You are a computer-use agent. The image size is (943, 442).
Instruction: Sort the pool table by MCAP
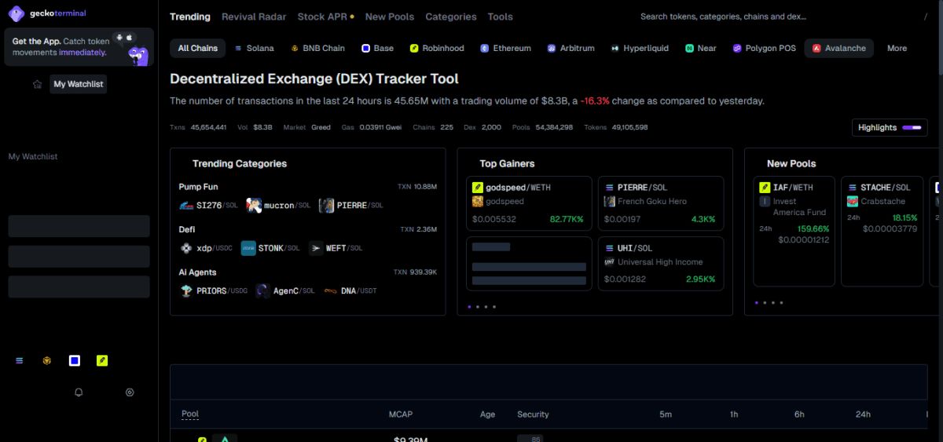point(400,415)
